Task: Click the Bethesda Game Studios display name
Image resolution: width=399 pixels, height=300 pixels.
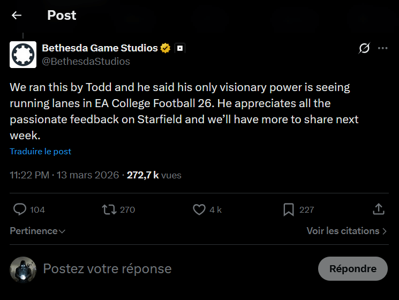Action: pos(100,48)
